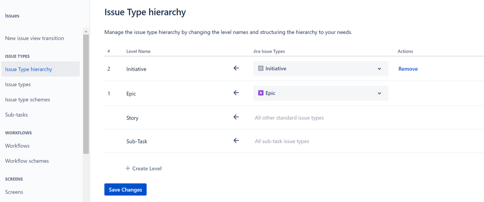Expand chevron of the Epic dropdown

pos(379,93)
